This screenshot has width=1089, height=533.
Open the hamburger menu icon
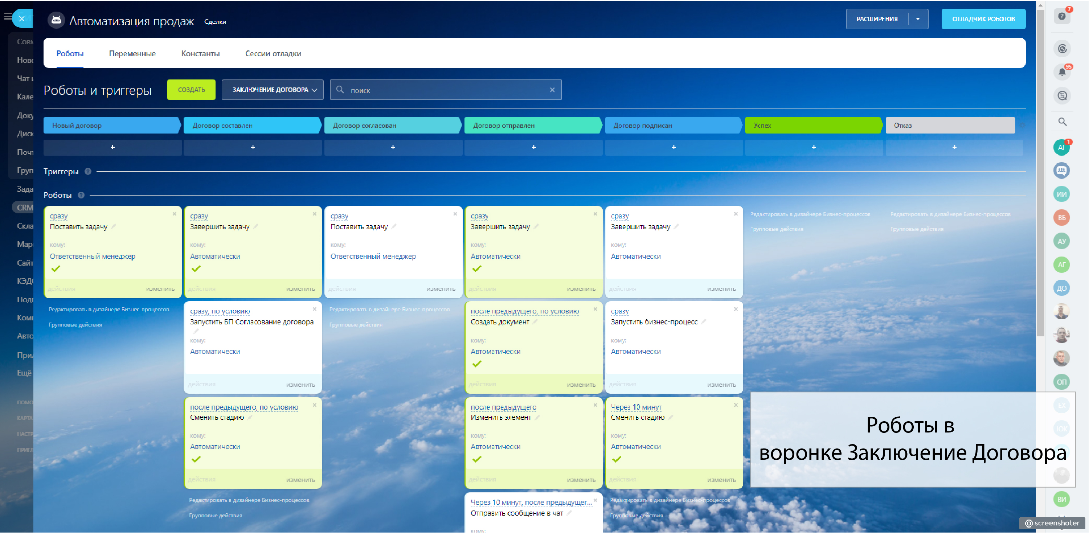point(7,16)
